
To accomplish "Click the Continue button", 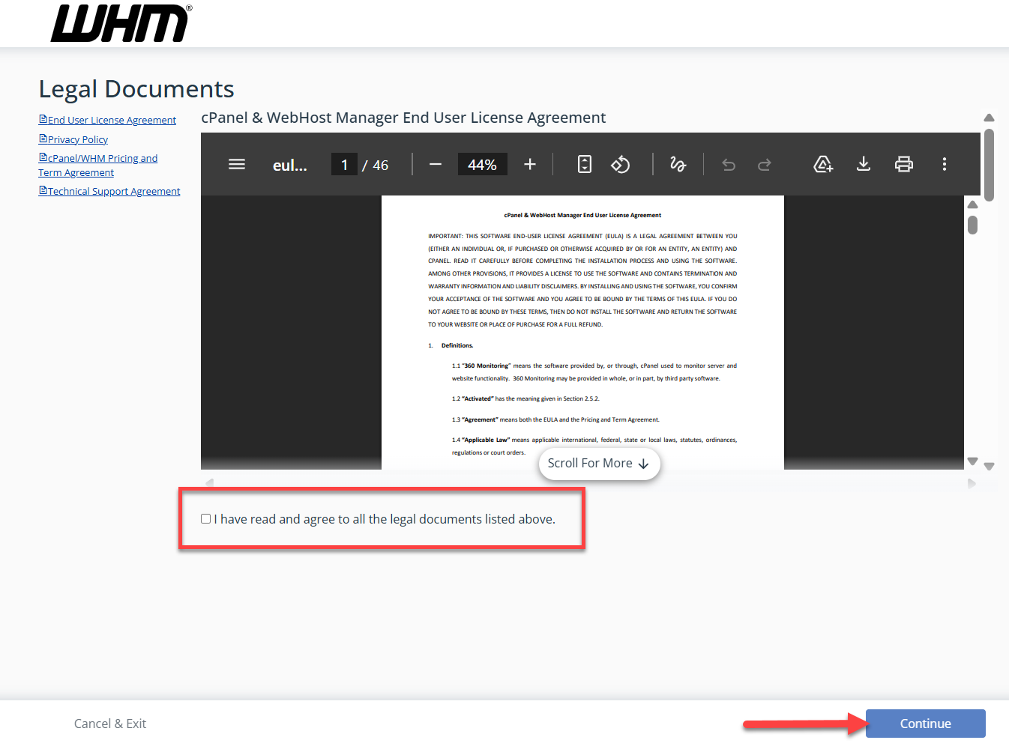I will [926, 724].
